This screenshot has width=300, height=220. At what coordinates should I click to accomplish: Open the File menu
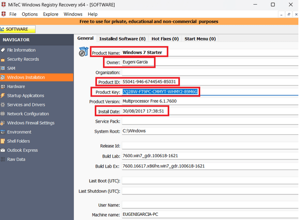click(x=13, y=14)
